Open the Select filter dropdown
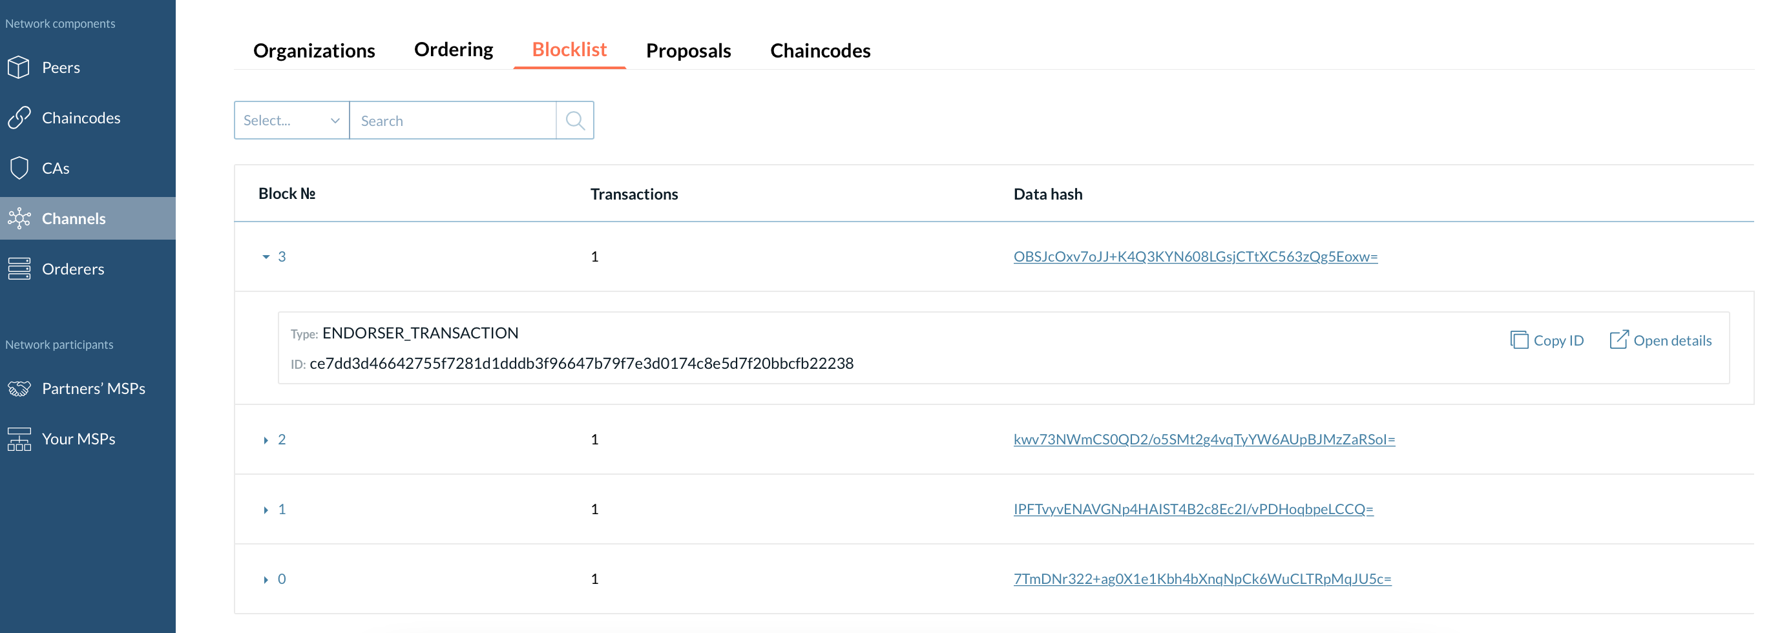This screenshot has width=1791, height=633. pos(291,119)
